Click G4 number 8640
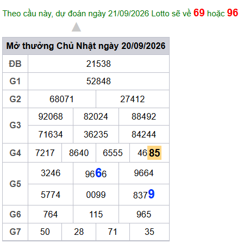The image size is (243, 243). (x=79, y=153)
